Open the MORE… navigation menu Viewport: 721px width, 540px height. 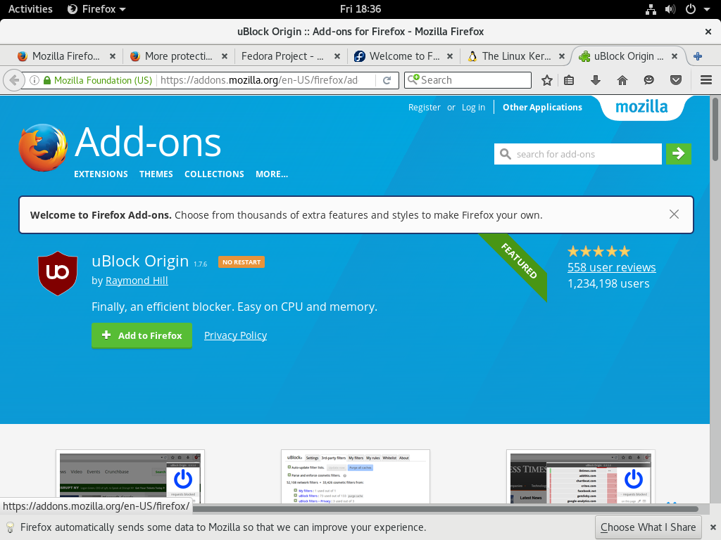272,174
